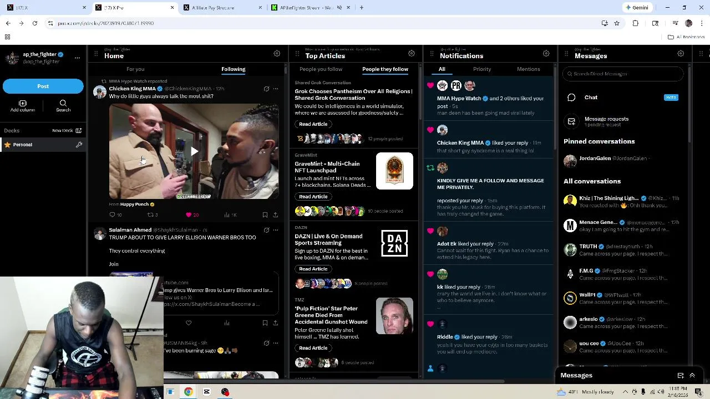Image resolution: width=710 pixels, height=399 pixels.
Task: Open MMA Hype Watch like notification
Action: tap(490, 99)
